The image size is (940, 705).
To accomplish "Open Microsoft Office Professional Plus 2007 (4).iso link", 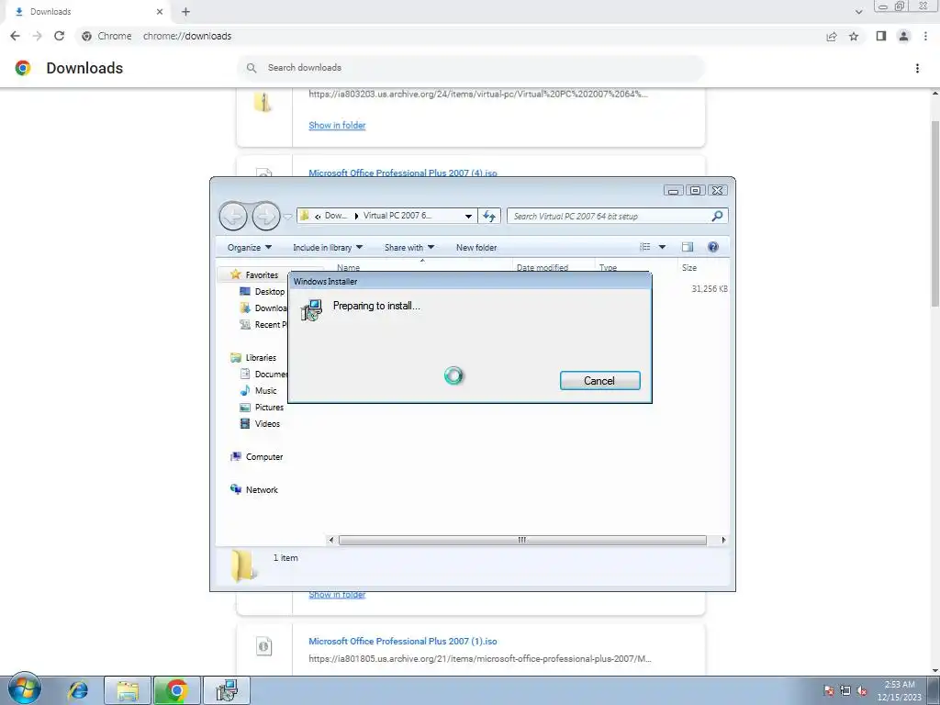I will pyautogui.click(x=402, y=173).
